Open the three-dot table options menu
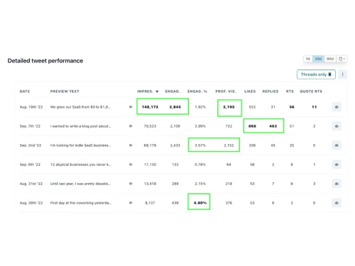The height and width of the screenshot is (266, 355). [342, 74]
